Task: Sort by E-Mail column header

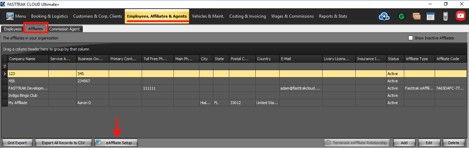Action: [x=301, y=59]
